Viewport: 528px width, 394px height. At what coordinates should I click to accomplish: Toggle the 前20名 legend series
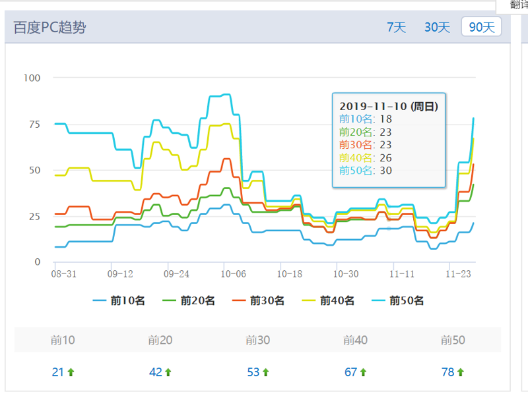(x=189, y=300)
